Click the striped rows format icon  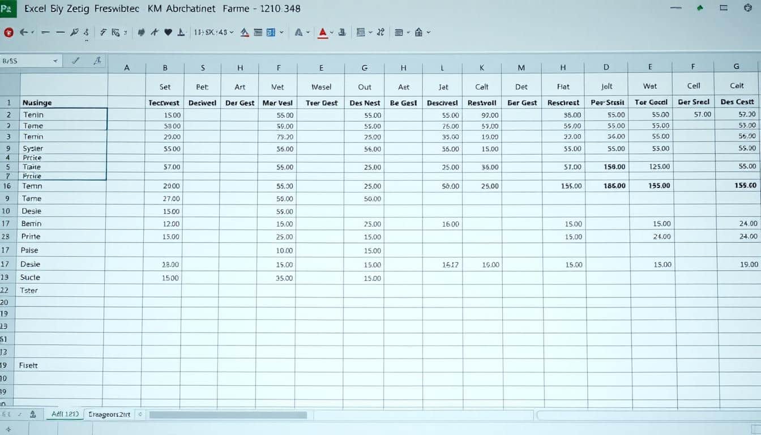tap(361, 32)
